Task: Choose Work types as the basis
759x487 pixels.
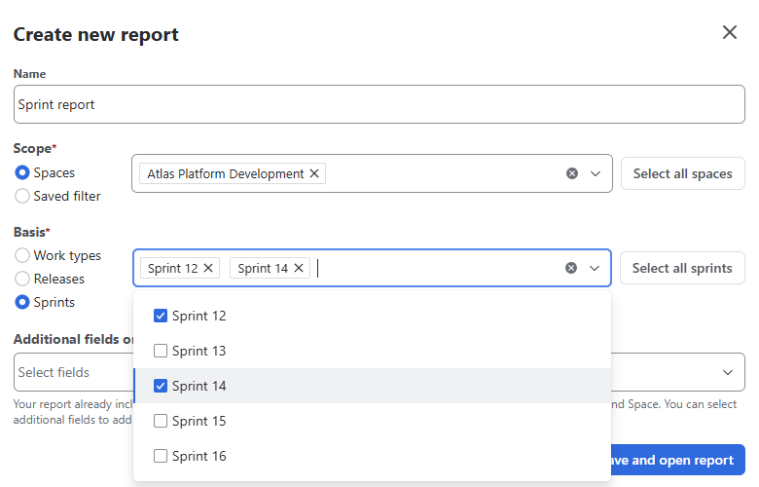Action: tap(22, 255)
